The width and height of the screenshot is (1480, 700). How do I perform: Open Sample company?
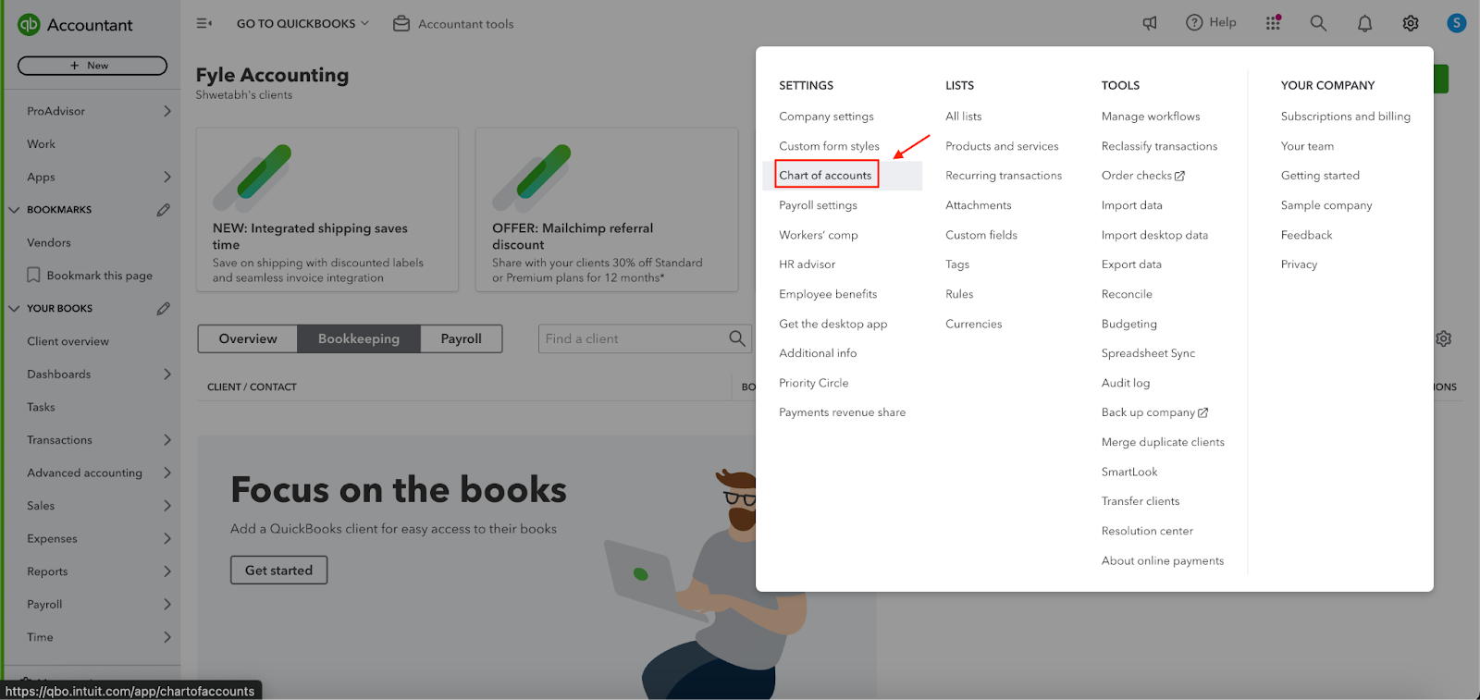click(x=1326, y=205)
